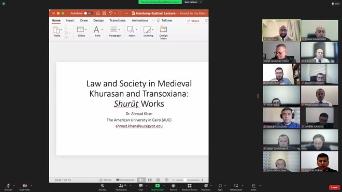Switch to the Transitions ribbon tab
The height and width of the screenshot is (192, 342).
(x=117, y=20)
